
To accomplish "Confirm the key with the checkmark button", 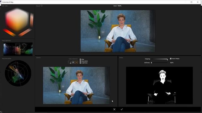I will 122,109.
